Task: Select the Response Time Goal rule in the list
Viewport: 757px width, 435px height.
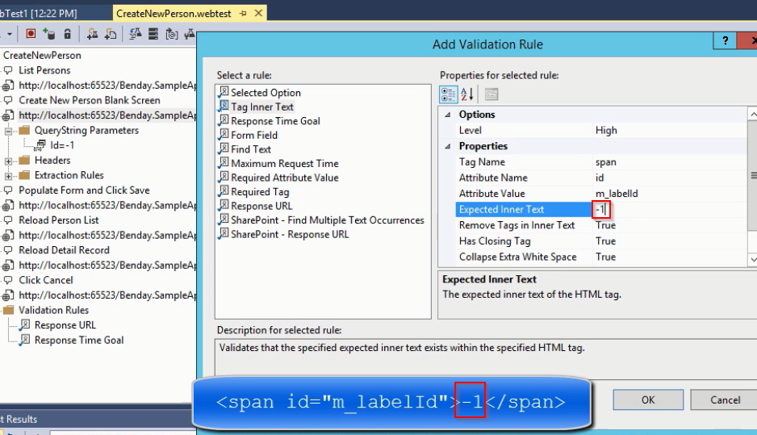Action: [275, 121]
